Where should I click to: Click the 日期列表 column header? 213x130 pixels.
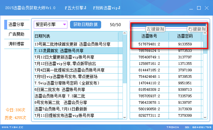coord(76,36)
